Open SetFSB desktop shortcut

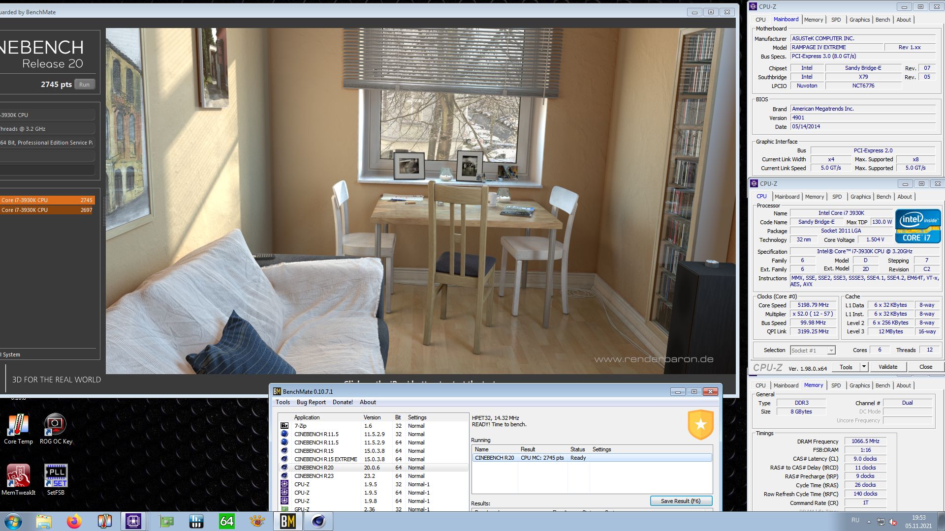click(56, 480)
